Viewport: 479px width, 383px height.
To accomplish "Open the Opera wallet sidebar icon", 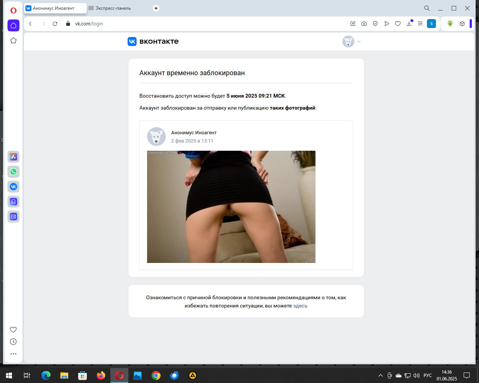I will [13, 217].
